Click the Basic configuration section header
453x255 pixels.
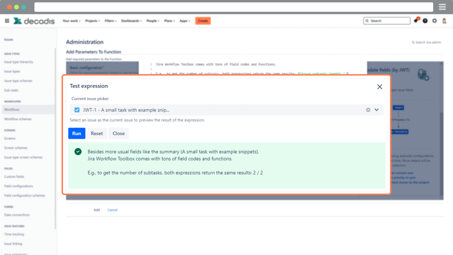(87, 68)
